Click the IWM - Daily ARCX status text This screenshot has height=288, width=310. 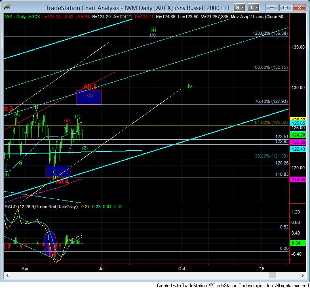pos(22,17)
